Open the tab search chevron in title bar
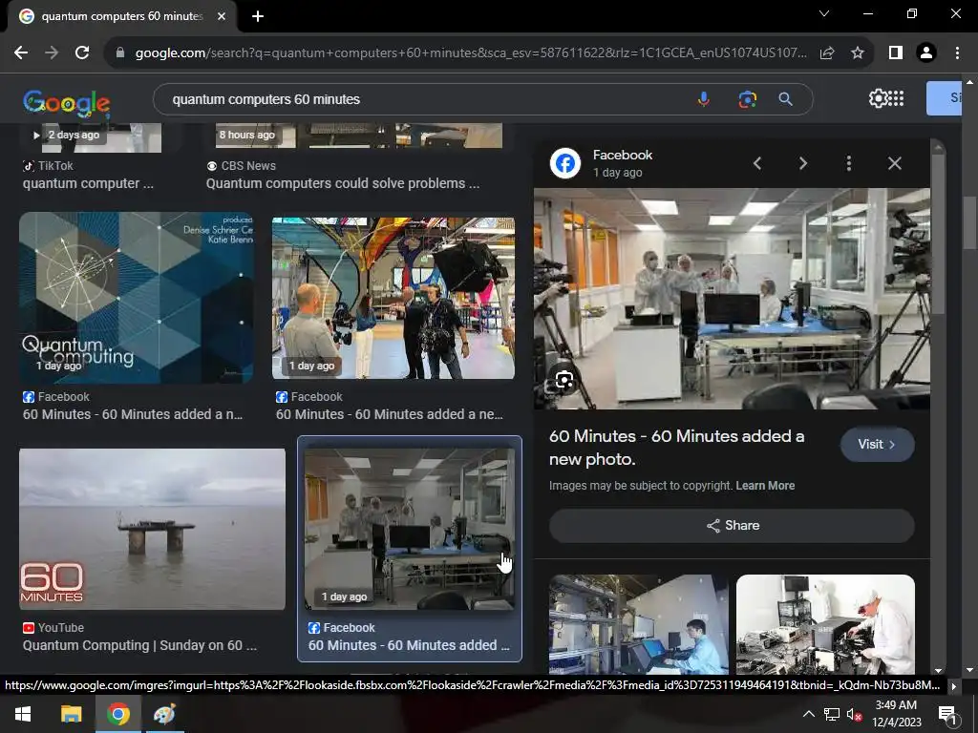This screenshot has width=978, height=733. coord(824,13)
